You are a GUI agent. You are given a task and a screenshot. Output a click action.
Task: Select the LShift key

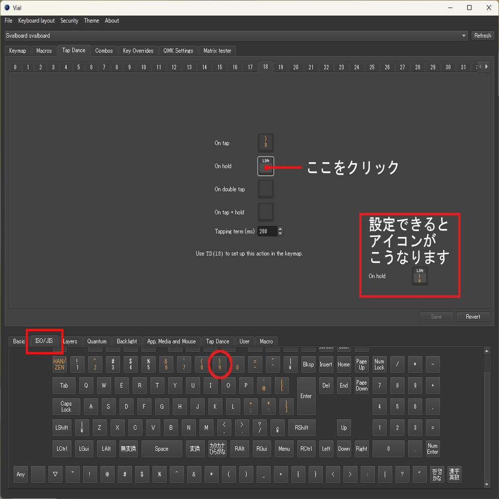62,428
